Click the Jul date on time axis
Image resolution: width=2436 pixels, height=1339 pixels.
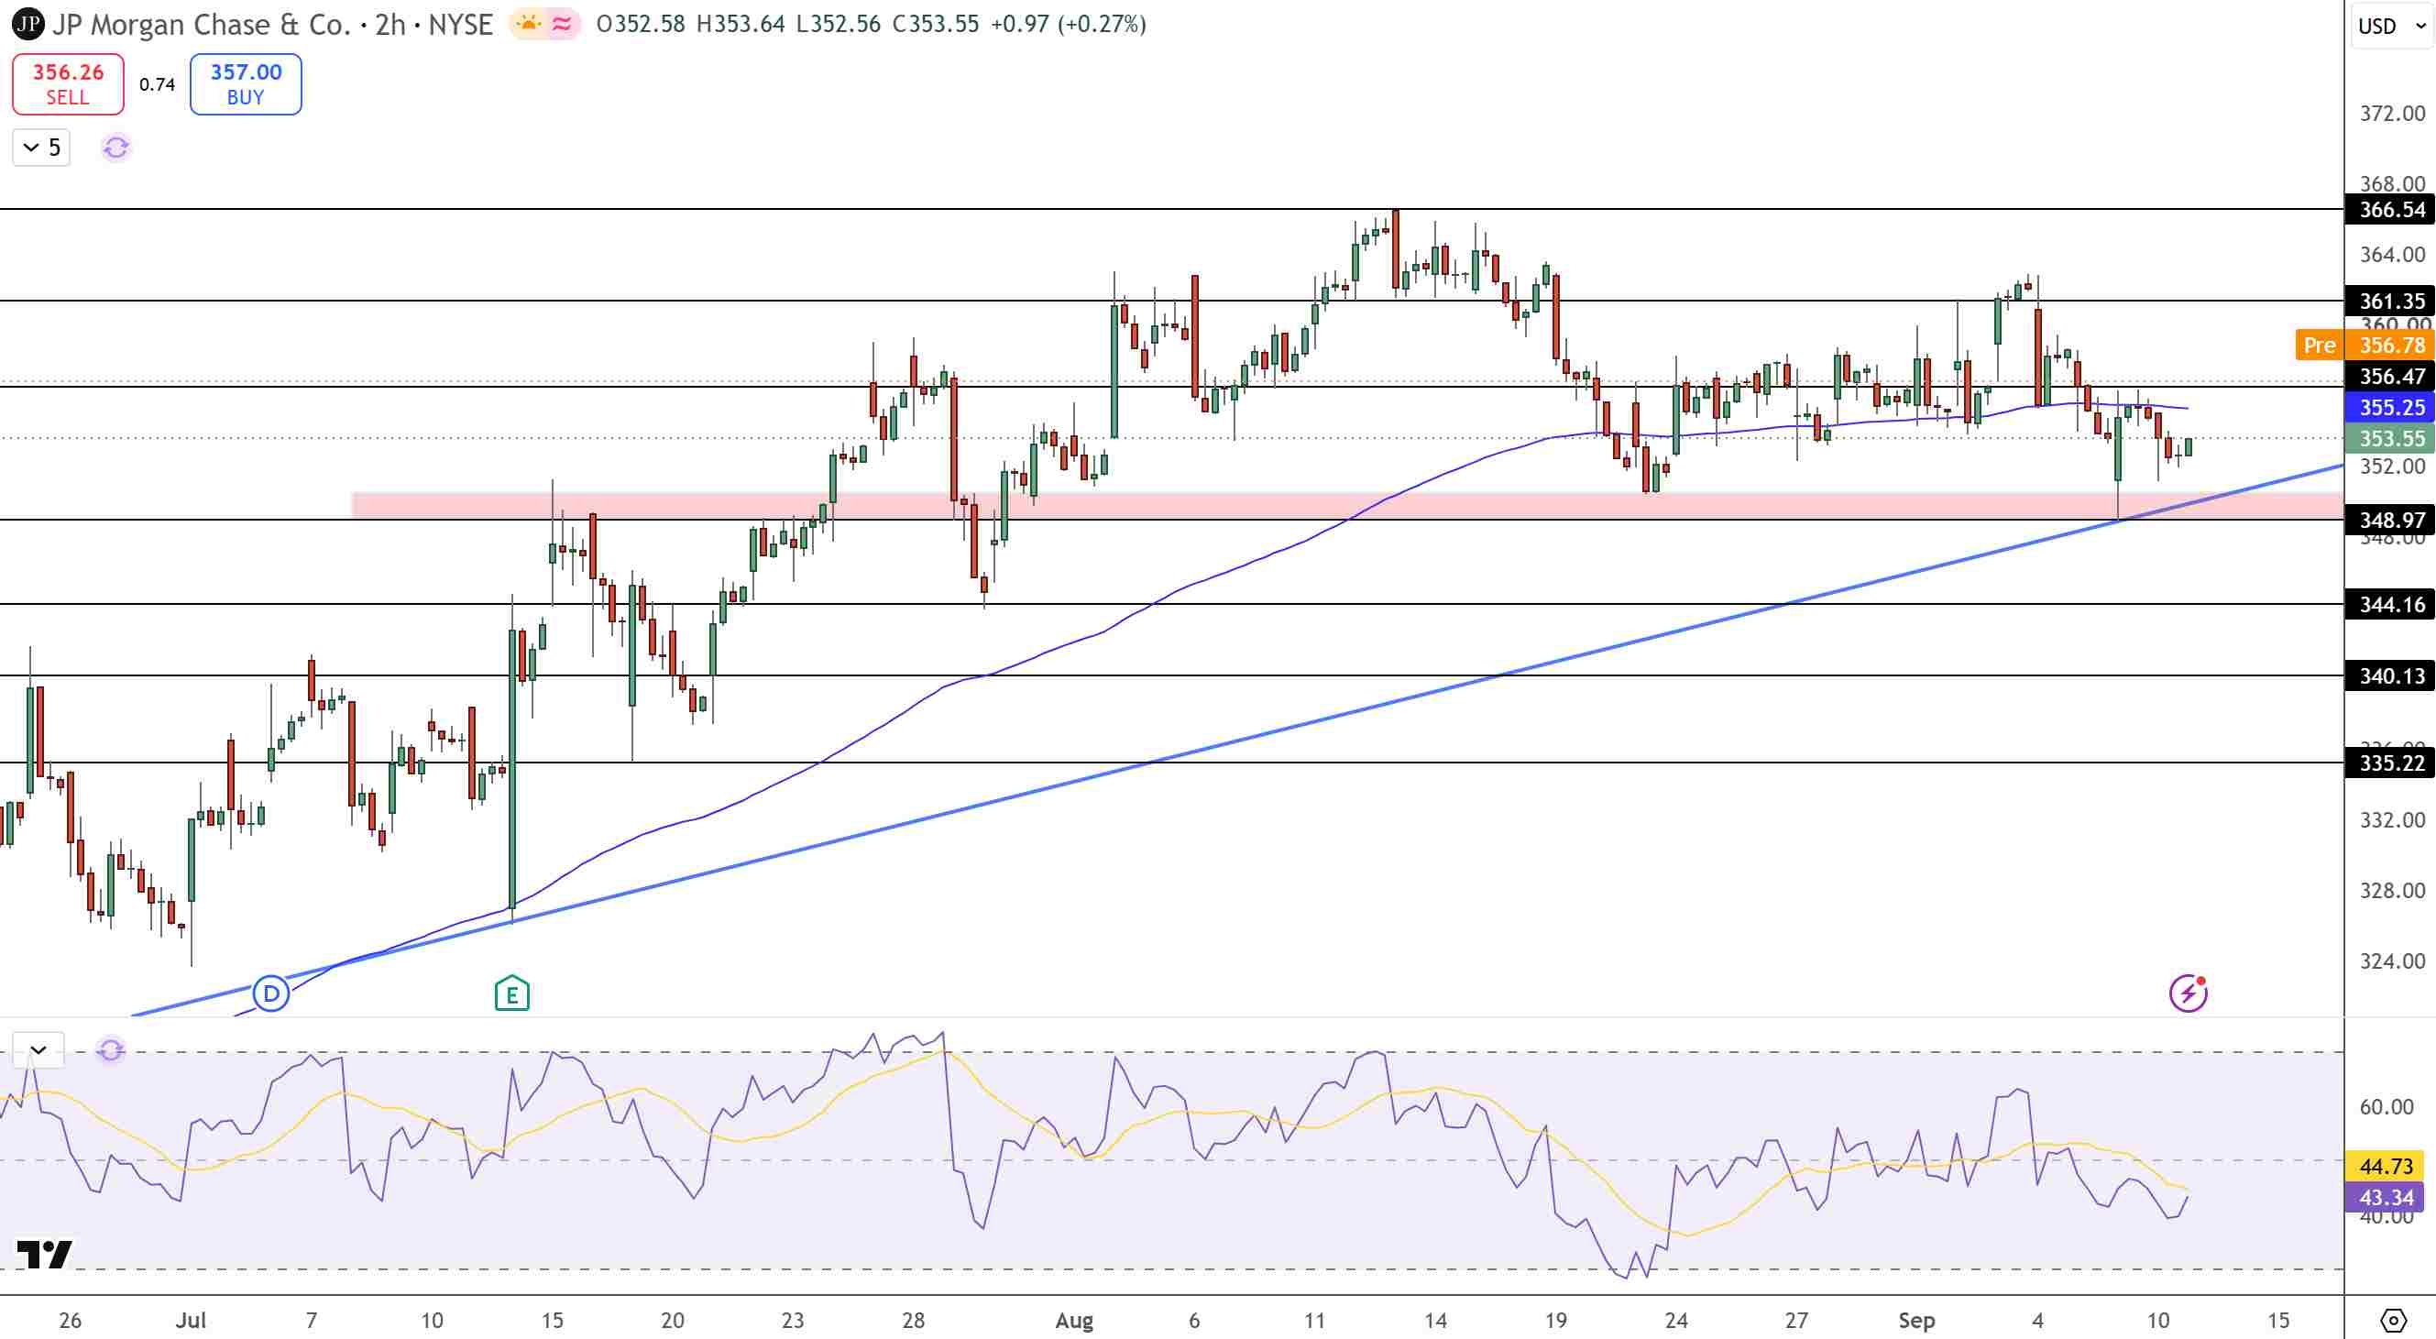[191, 1320]
